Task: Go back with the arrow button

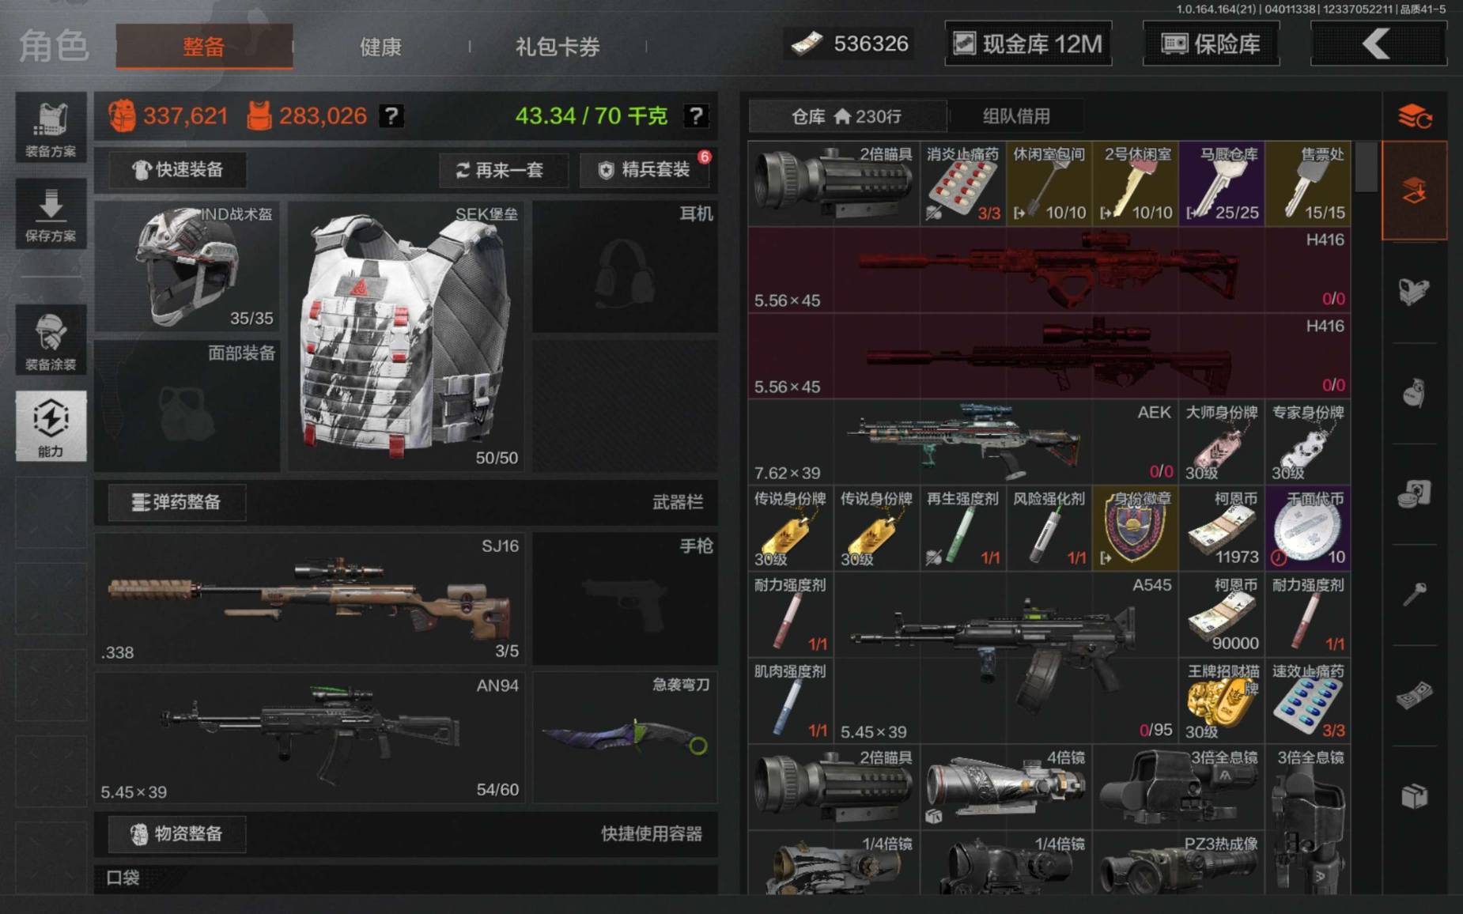Action: [1378, 43]
